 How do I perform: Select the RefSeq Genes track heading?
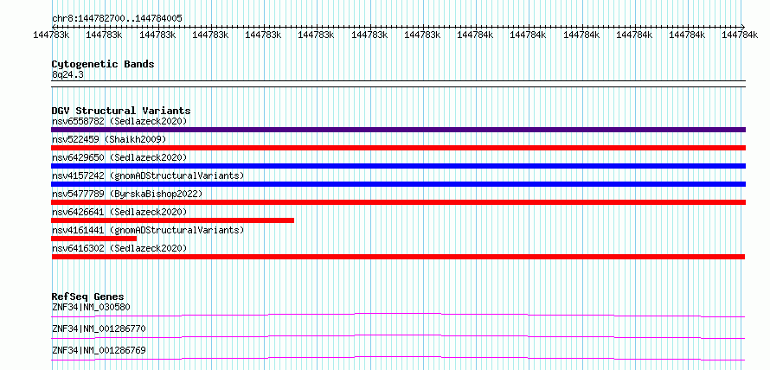[x=87, y=297]
